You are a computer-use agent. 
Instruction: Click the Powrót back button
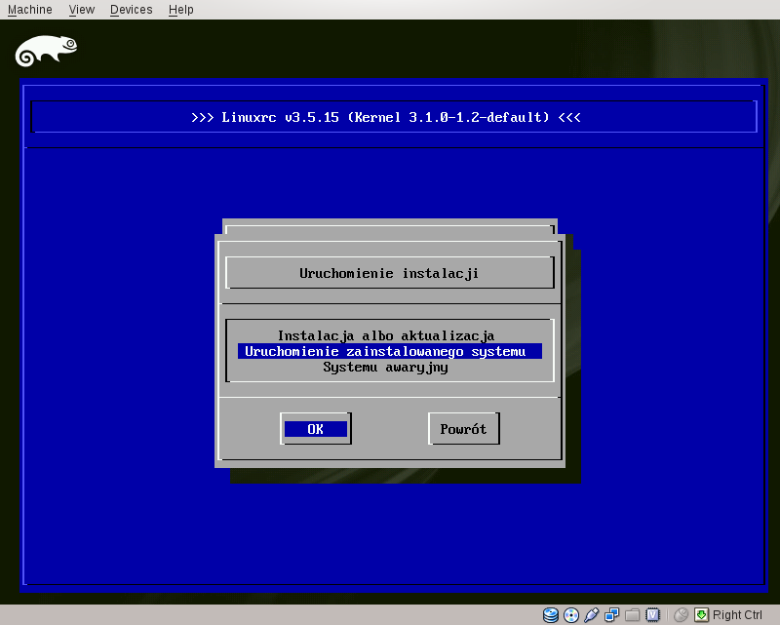pyautogui.click(x=463, y=429)
